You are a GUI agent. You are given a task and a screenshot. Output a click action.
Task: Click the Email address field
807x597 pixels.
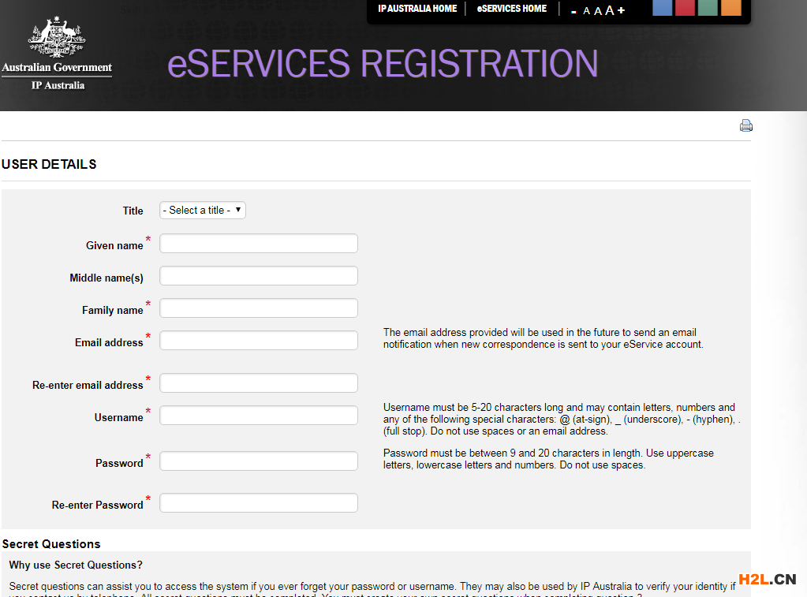[259, 341]
